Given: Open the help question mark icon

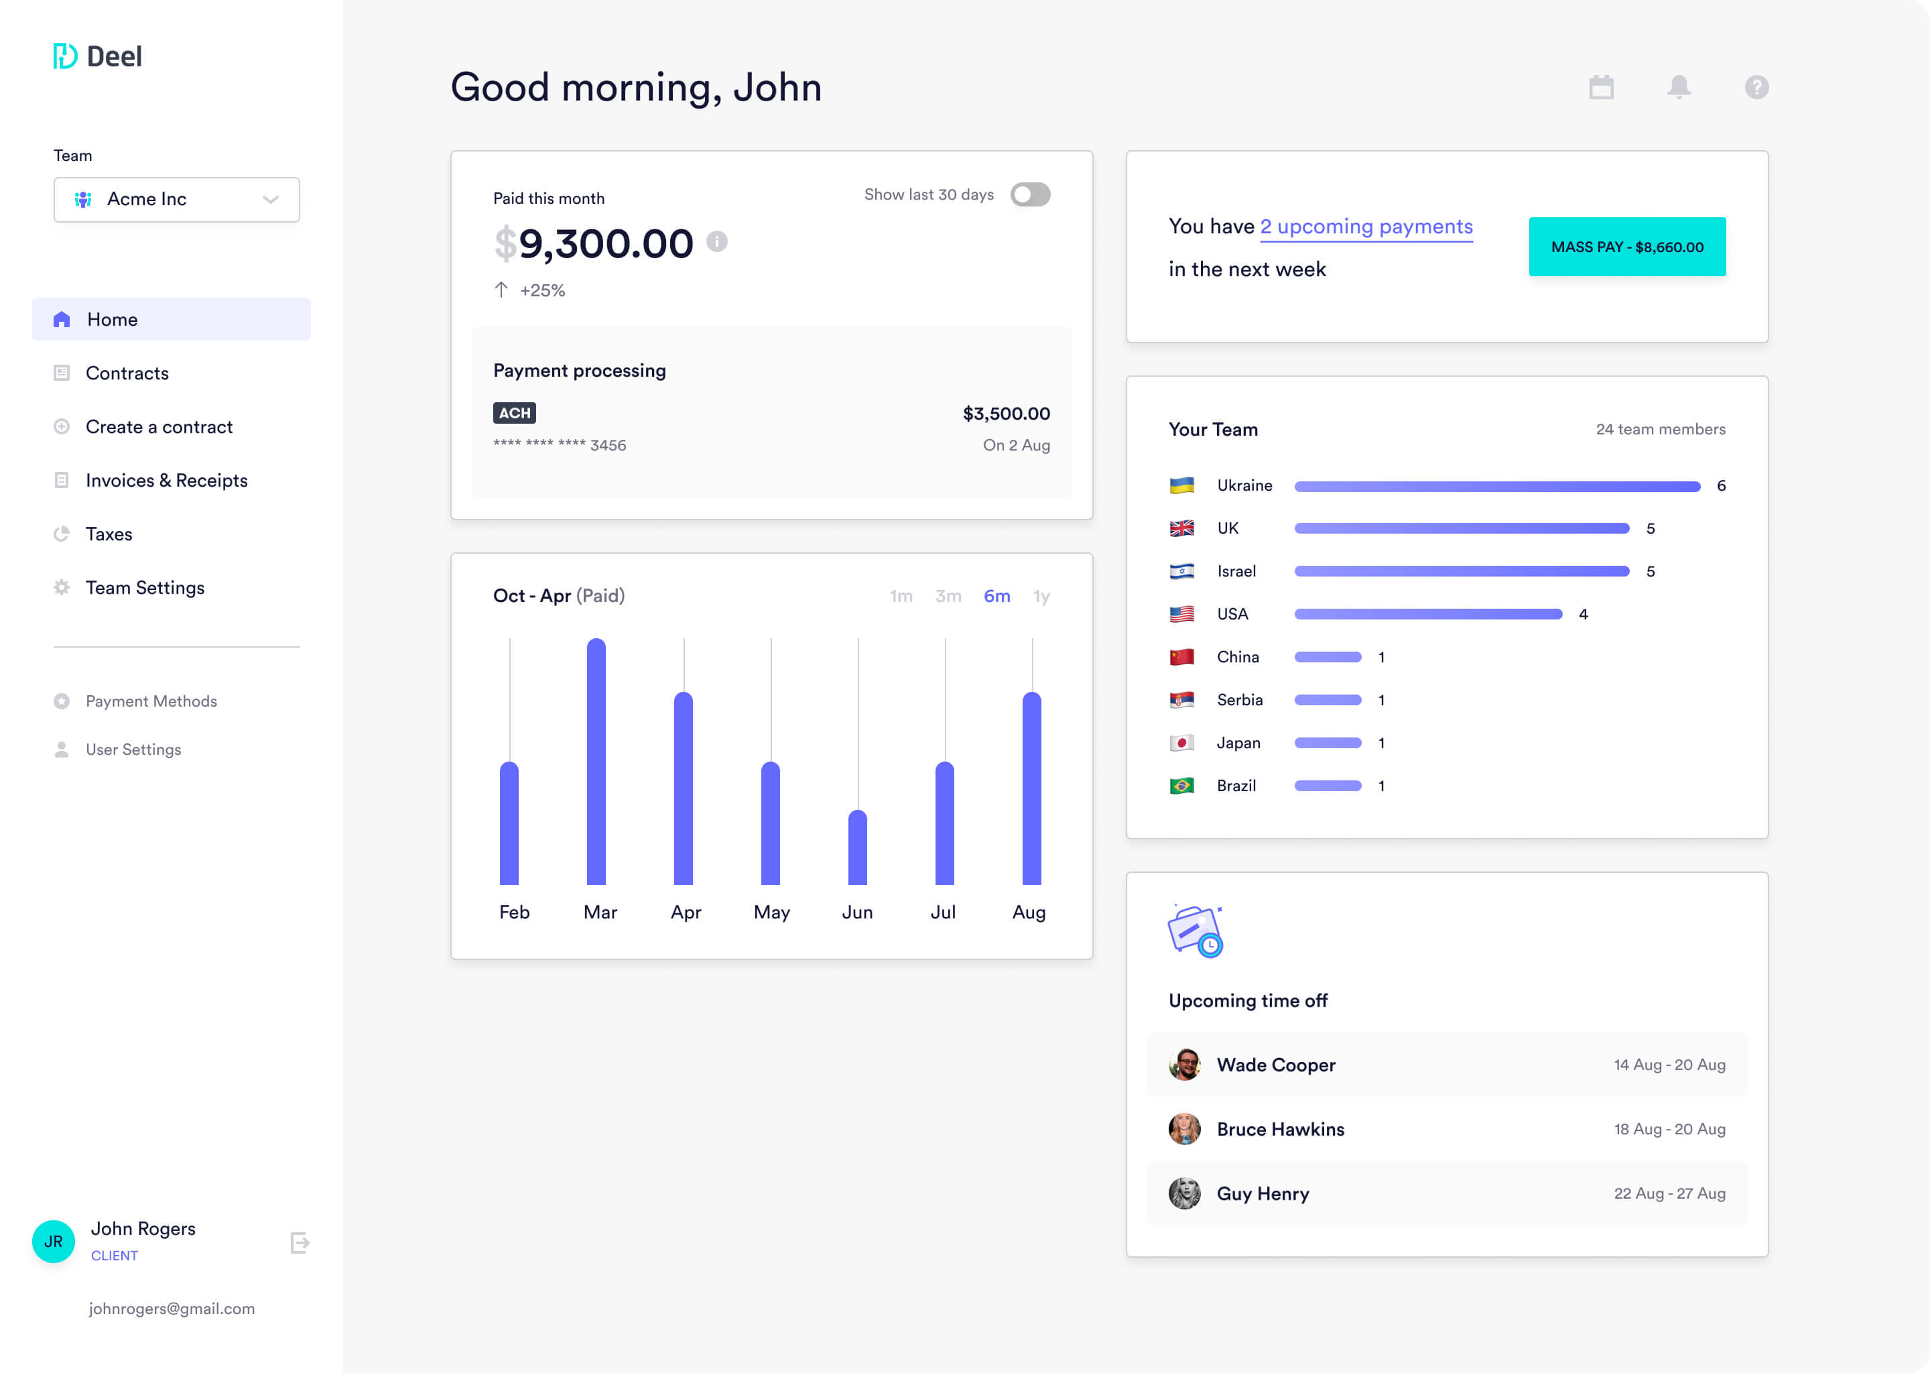Looking at the screenshot, I should pos(1756,87).
